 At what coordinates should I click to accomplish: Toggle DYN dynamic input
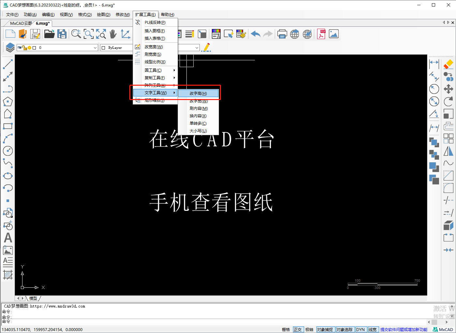point(360,329)
